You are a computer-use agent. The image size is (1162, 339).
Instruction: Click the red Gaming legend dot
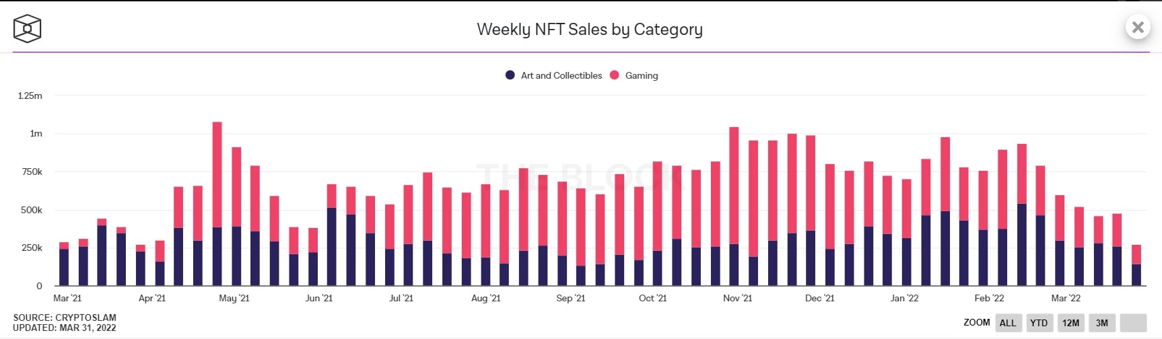614,75
